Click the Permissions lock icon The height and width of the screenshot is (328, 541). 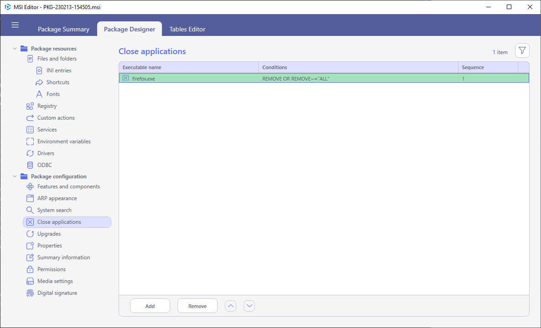click(30, 269)
